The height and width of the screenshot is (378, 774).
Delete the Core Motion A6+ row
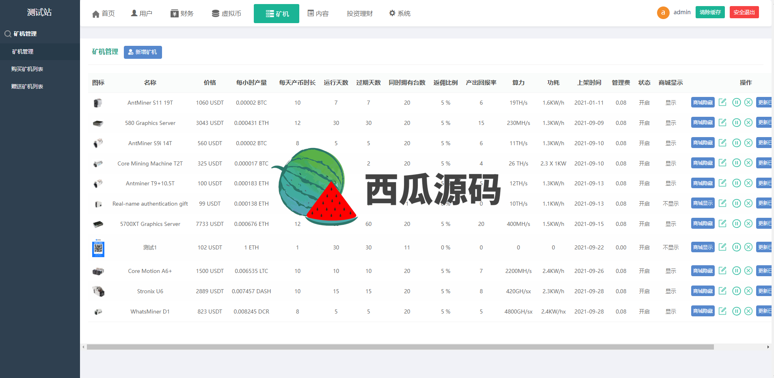748,271
